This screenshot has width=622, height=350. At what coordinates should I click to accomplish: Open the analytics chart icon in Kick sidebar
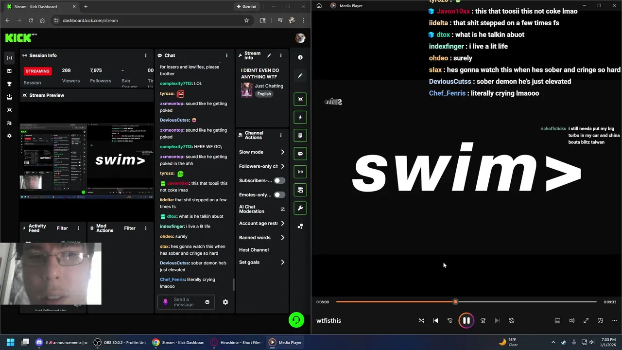click(x=9, y=71)
